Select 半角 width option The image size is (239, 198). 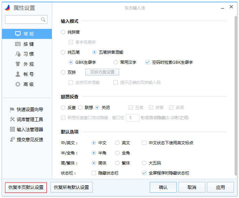94,153
